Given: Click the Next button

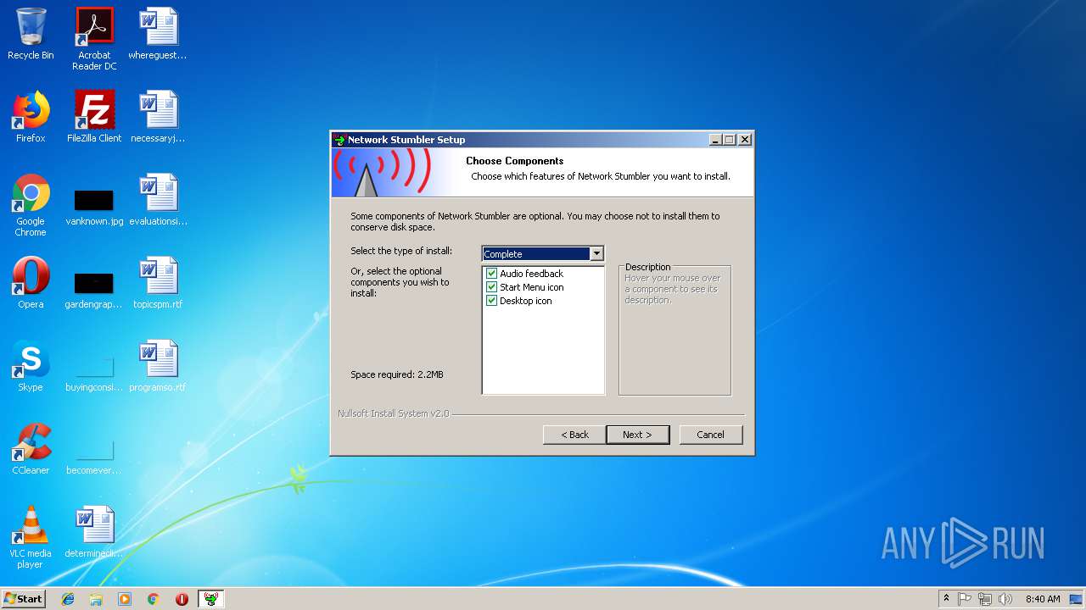Looking at the screenshot, I should tap(637, 435).
